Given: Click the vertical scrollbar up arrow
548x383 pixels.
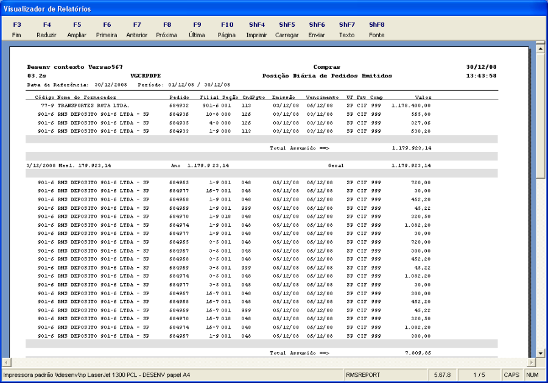Looking at the screenshot, I should [x=540, y=48].
